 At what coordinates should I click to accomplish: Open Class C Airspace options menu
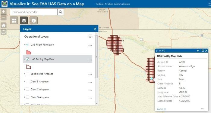point(90,90)
